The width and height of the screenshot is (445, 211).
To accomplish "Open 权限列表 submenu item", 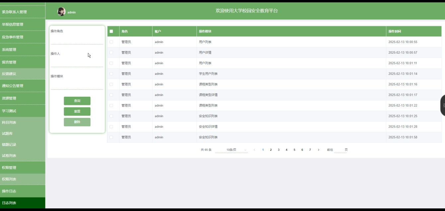I will [23, 179].
